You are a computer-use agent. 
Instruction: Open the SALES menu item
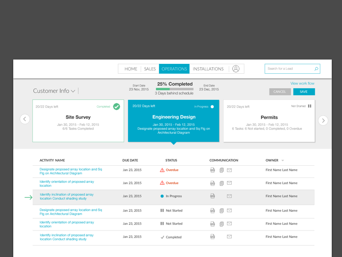150,69
